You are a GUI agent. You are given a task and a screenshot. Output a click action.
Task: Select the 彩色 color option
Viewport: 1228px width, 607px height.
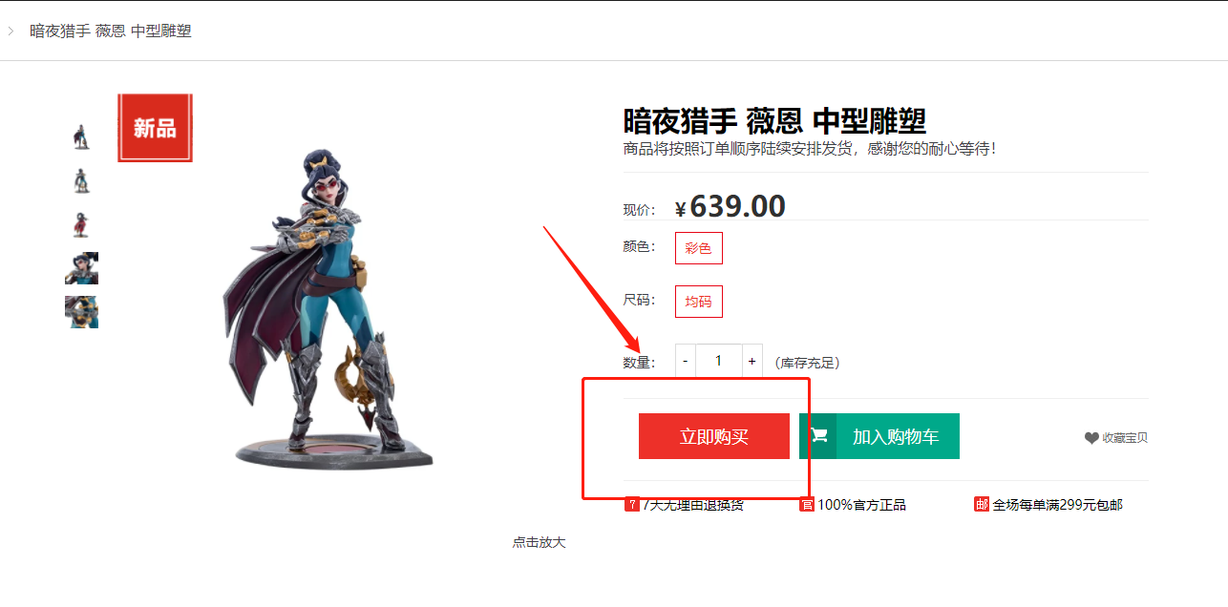click(x=698, y=248)
